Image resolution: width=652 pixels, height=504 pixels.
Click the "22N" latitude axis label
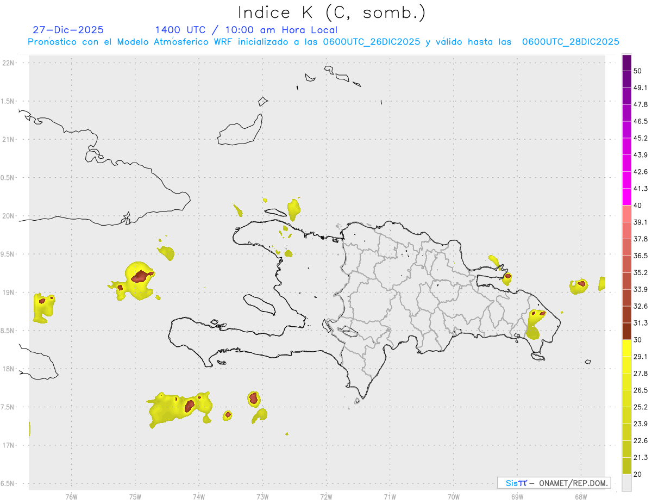tap(9, 63)
